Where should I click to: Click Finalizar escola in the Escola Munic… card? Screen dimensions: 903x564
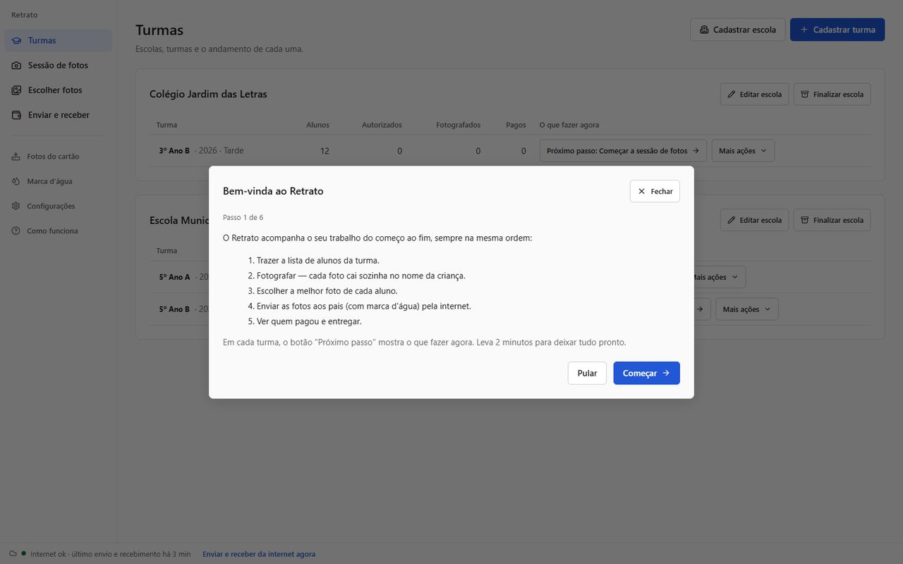click(x=832, y=220)
